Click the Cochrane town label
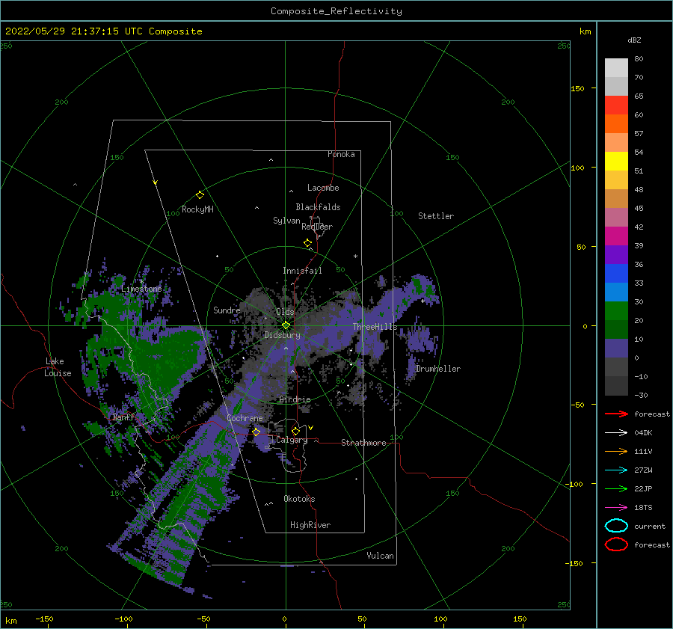 point(245,418)
